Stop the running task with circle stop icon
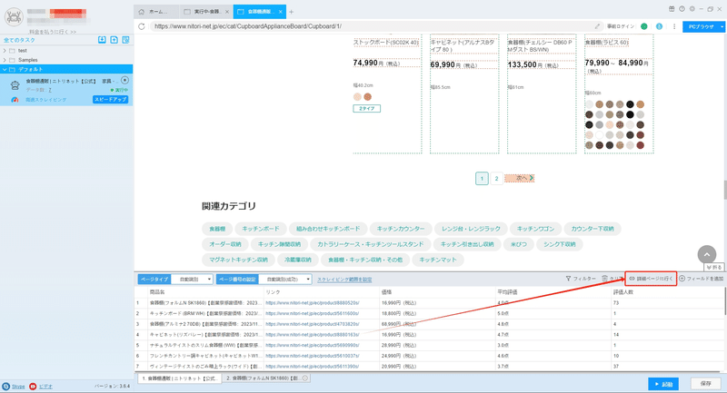 pos(124,81)
